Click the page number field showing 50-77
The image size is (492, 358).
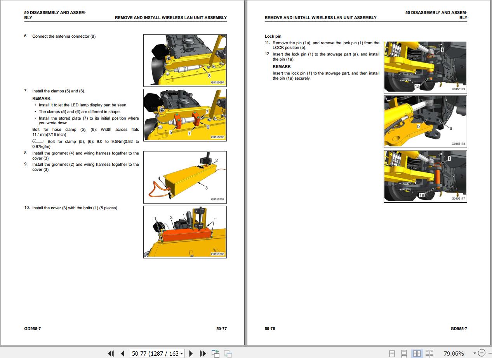(x=154, y=353)
